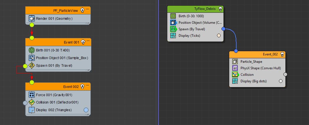The height and width of the screenshot is (125, 309).
Task: Select the tyFlow Event_002 orange header
Action: point(257,54)
